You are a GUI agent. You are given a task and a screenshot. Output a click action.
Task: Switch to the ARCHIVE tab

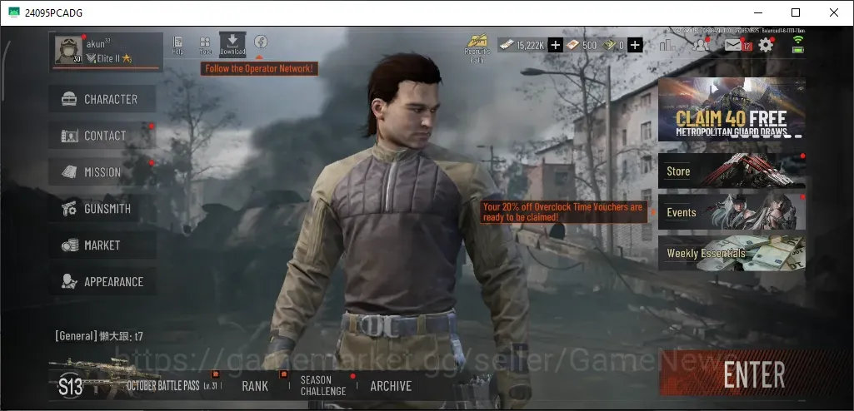[391, 386]
